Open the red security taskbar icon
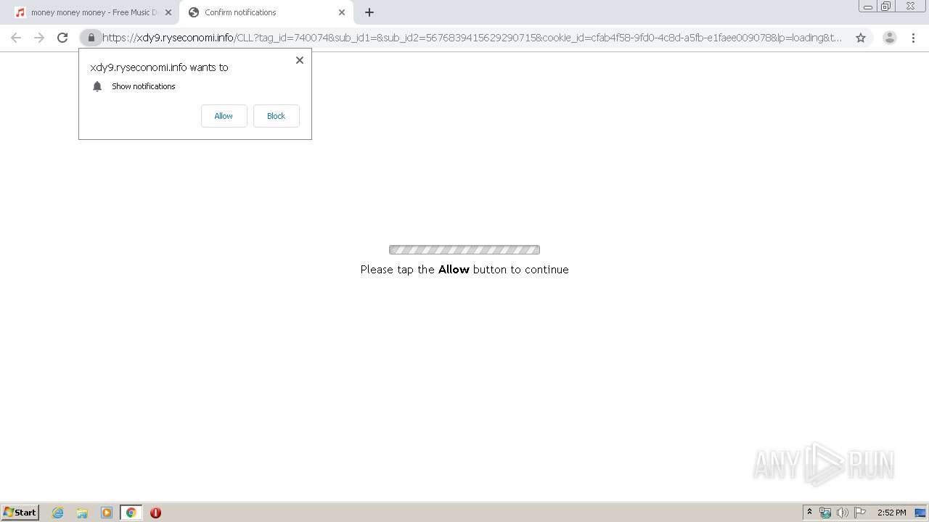929x522 pixels. [x=155, y=513]
